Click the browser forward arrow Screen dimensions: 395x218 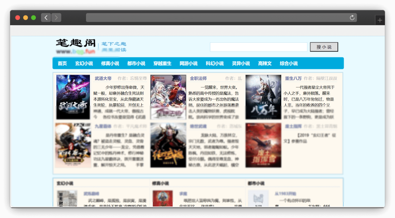tap(56, 18)
